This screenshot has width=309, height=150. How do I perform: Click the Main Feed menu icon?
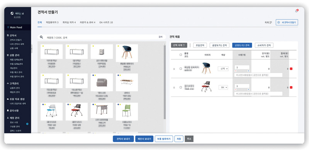coord(8,27)
